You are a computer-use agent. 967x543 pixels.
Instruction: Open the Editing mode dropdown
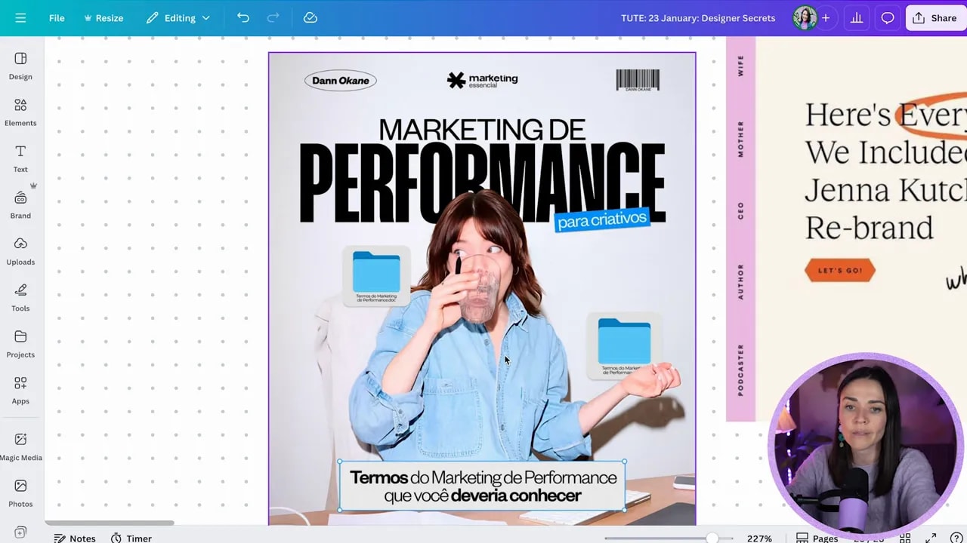pos(178,17)
